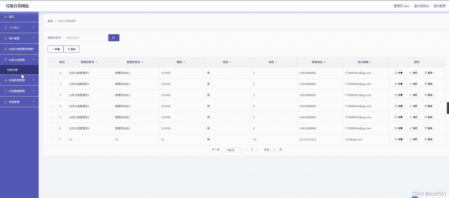The image size is (449, 198).
Task: Click email cell 773890001@qq.com
Action: coord(358,73)
